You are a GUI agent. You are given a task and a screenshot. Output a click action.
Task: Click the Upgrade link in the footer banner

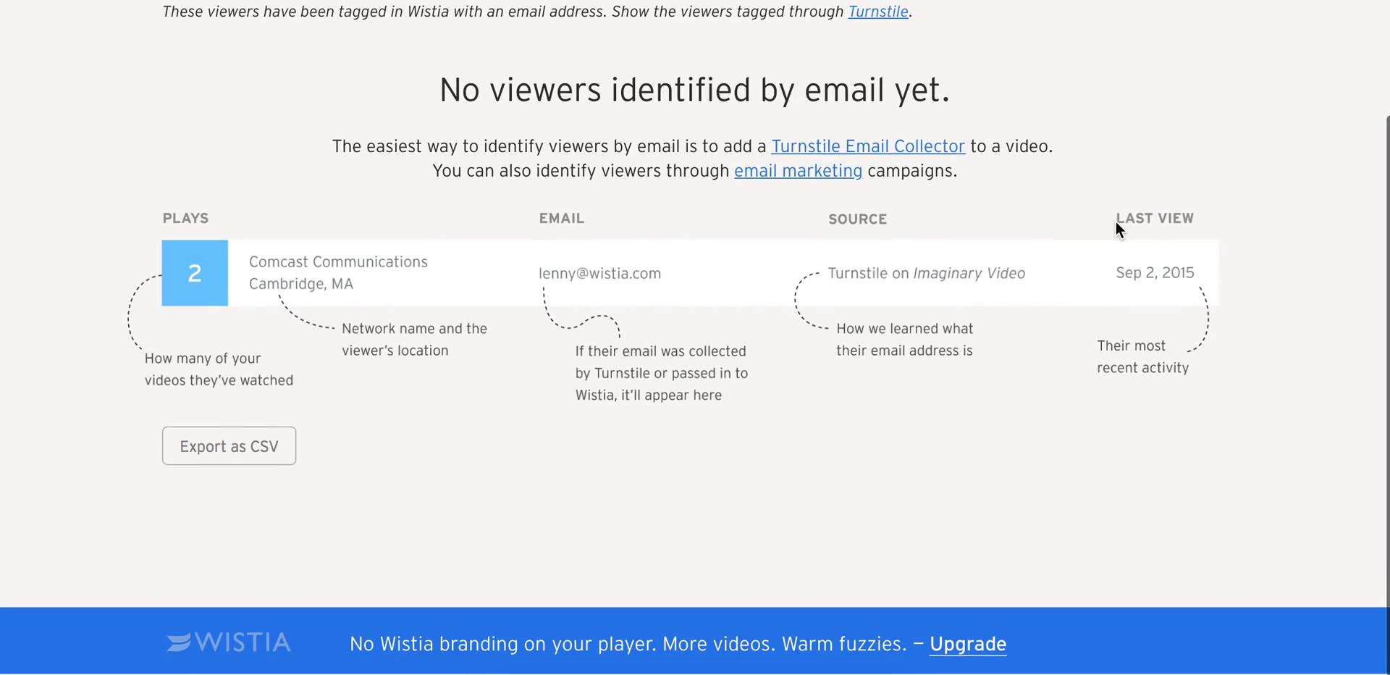pyautogui.click(x=968, y=644)
